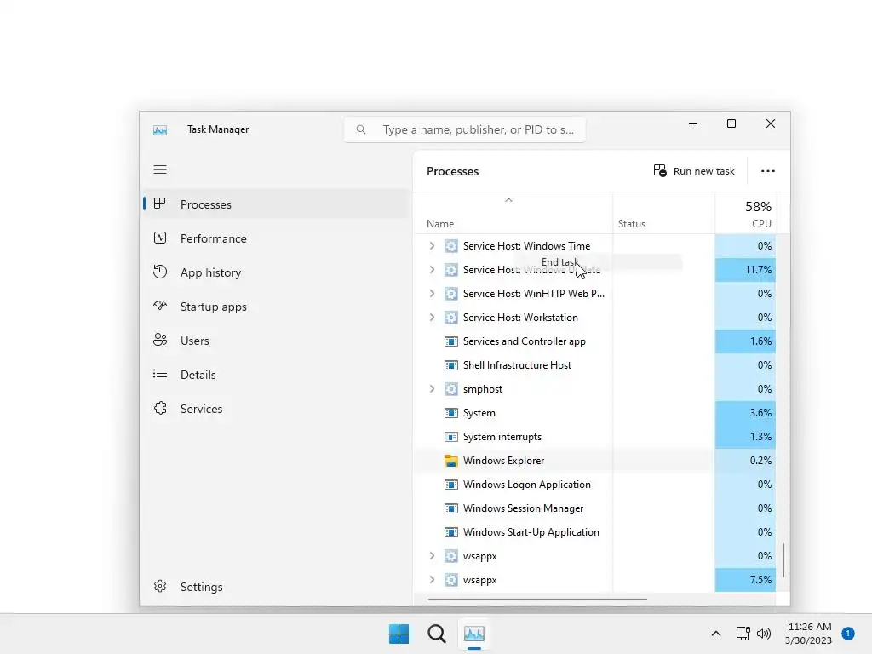Open the Services page
This screenshot has width=872, height=654.
pos(276,409)
